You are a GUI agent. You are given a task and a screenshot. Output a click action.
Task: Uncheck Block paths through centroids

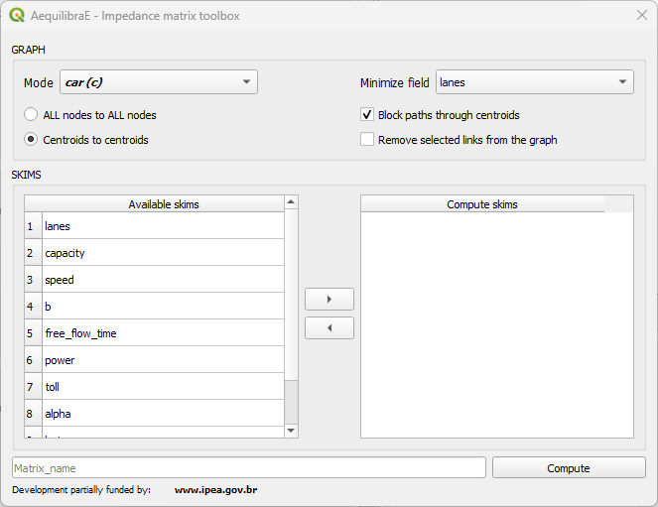tap(367, 115)
